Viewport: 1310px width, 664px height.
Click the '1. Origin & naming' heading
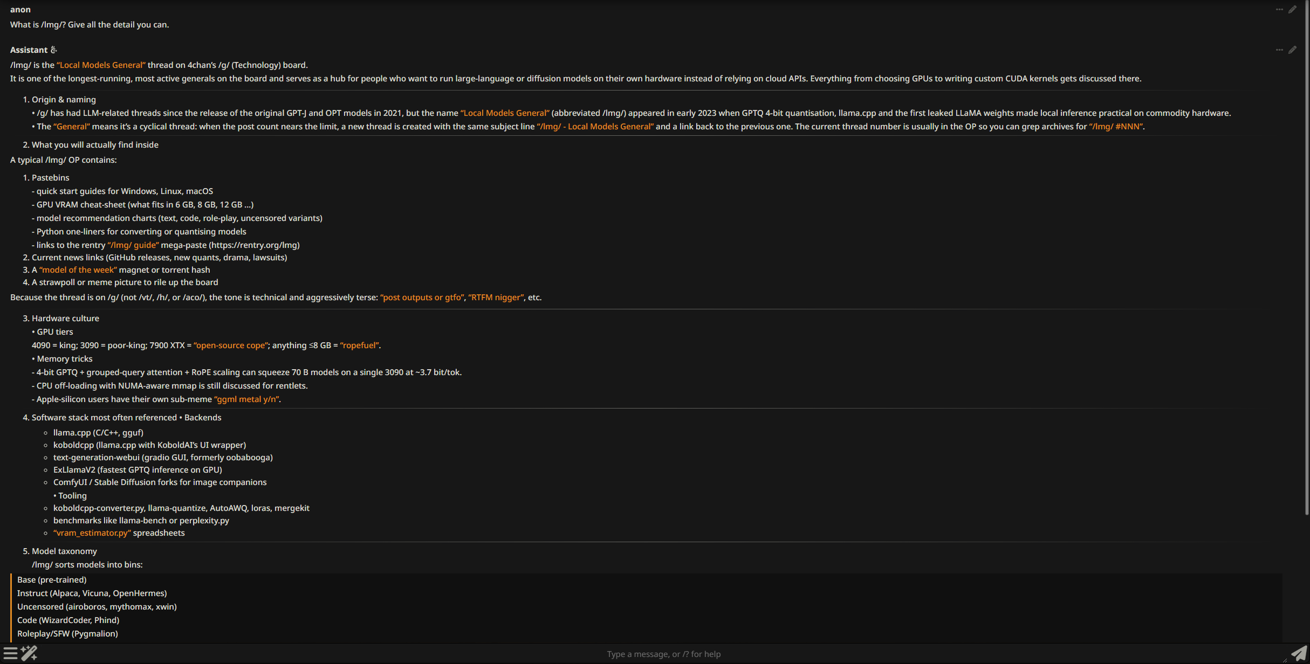click(x=59, y=100)
